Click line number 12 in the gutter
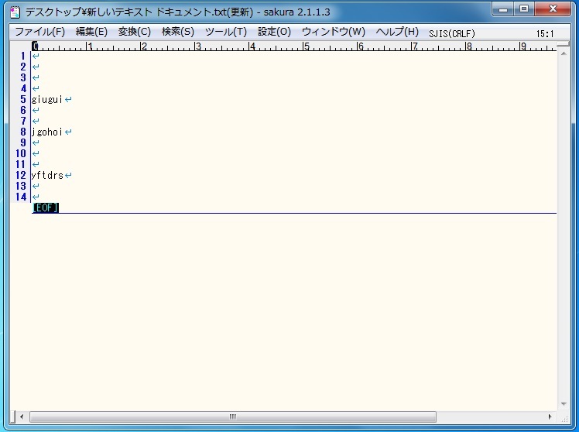The height and width of the screenshot is (432, 579). (21, 176)
